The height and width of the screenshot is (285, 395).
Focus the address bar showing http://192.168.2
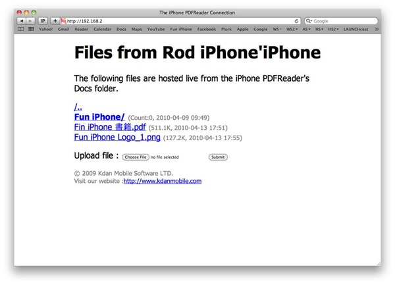coord(180,21)
